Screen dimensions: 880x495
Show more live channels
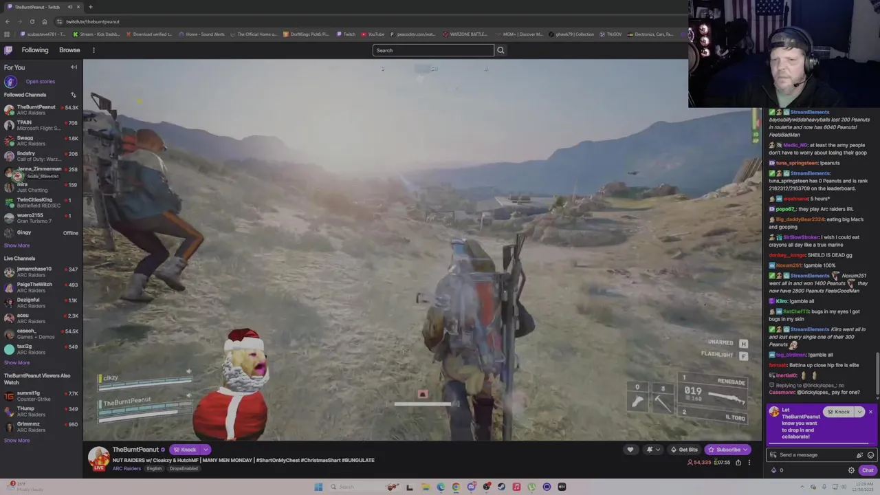[16, 363]
